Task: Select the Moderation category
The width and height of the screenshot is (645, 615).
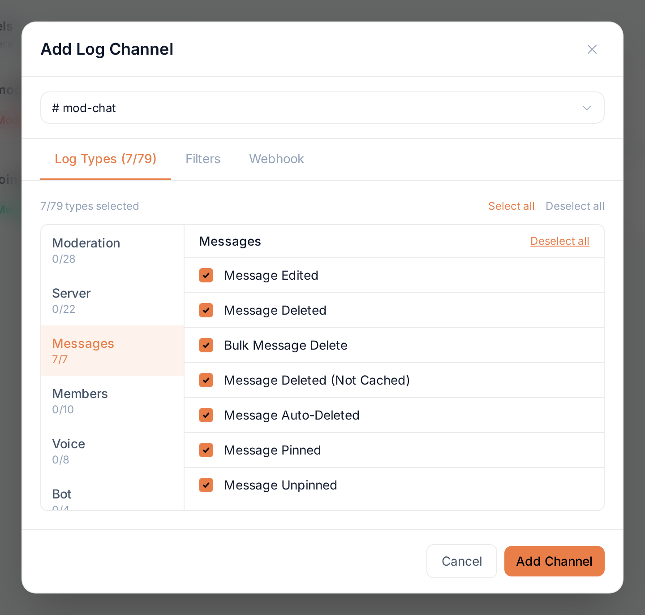Action: (x=112, y=250)
